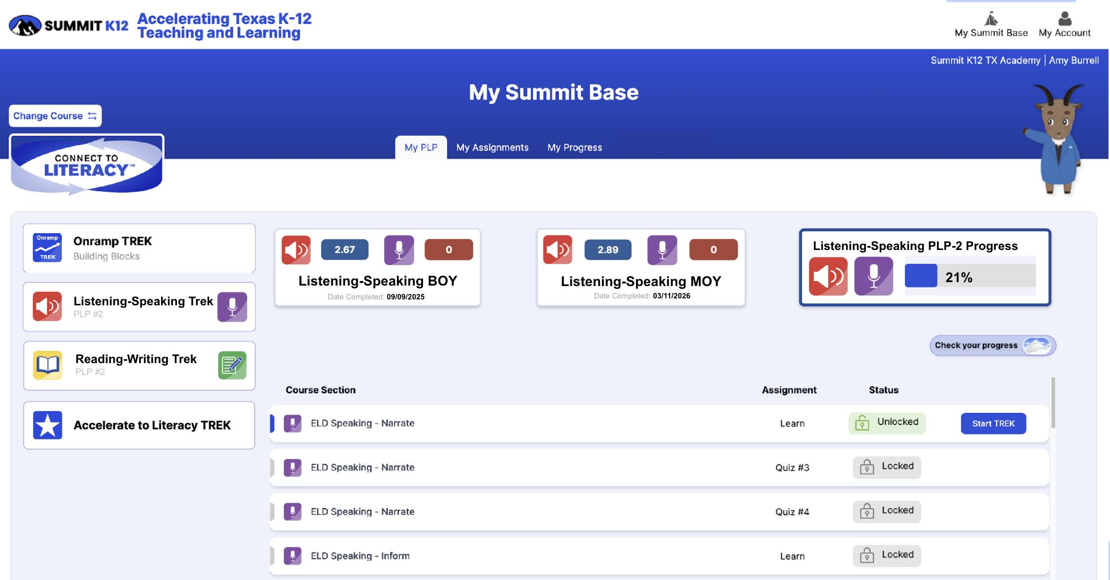Click cloud icon on Check your progress
Viewport: 1110px width, 580px height.
click(1037, 345)
